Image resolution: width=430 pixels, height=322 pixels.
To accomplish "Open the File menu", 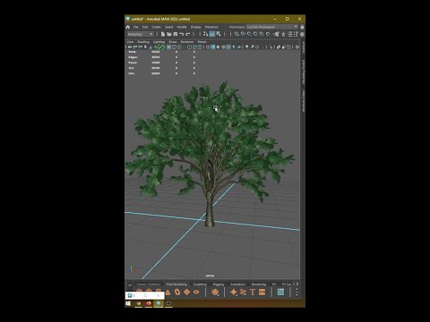I will 135,27.
